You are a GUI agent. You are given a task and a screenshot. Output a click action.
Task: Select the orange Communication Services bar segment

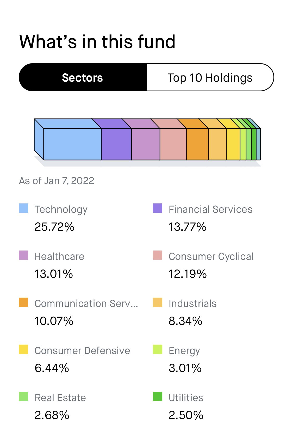pyautogui.click(x=197, y=144)
